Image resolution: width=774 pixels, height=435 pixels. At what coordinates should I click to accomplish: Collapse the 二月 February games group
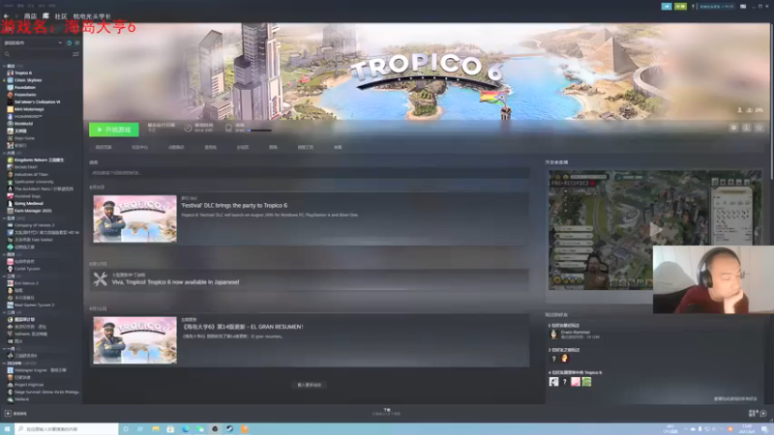tap(5, 312)
